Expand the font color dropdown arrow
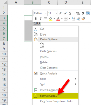91x105 pixels. [x=62, y=19]
